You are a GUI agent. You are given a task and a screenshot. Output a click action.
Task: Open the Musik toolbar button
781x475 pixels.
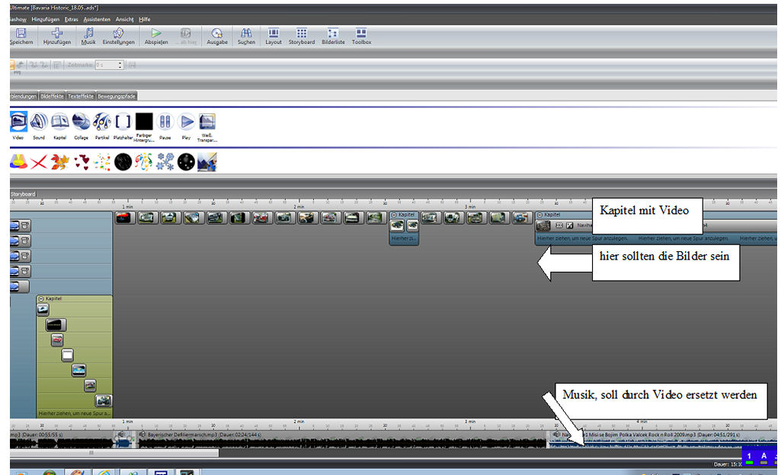[x=88, y=36]
